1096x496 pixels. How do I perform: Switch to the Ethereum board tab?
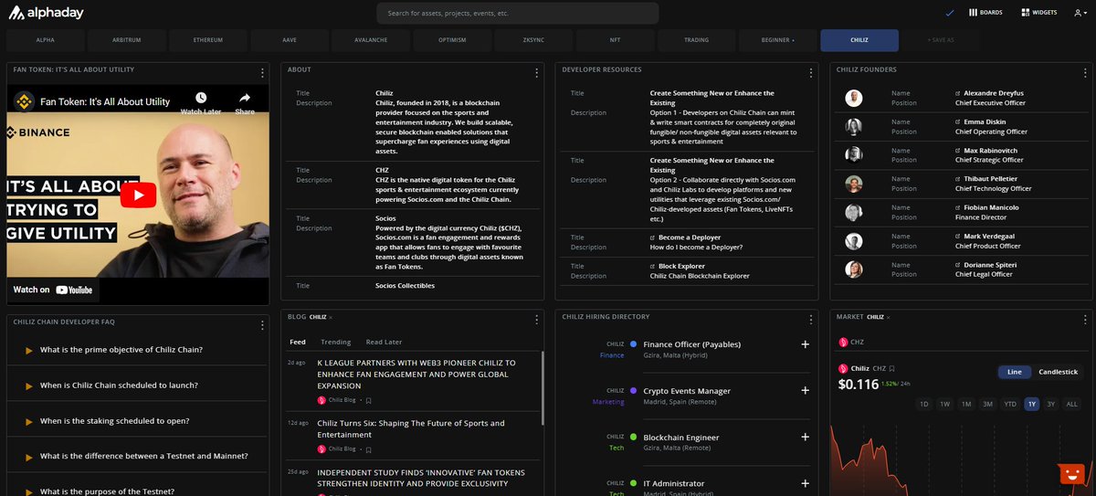[208, 40]
